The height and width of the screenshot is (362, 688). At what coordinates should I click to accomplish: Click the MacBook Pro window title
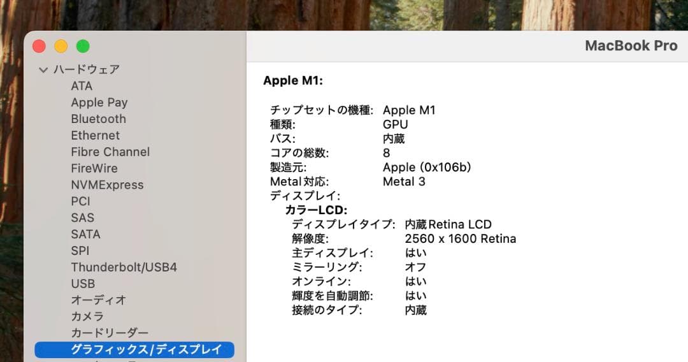click(x=631, y=46)
